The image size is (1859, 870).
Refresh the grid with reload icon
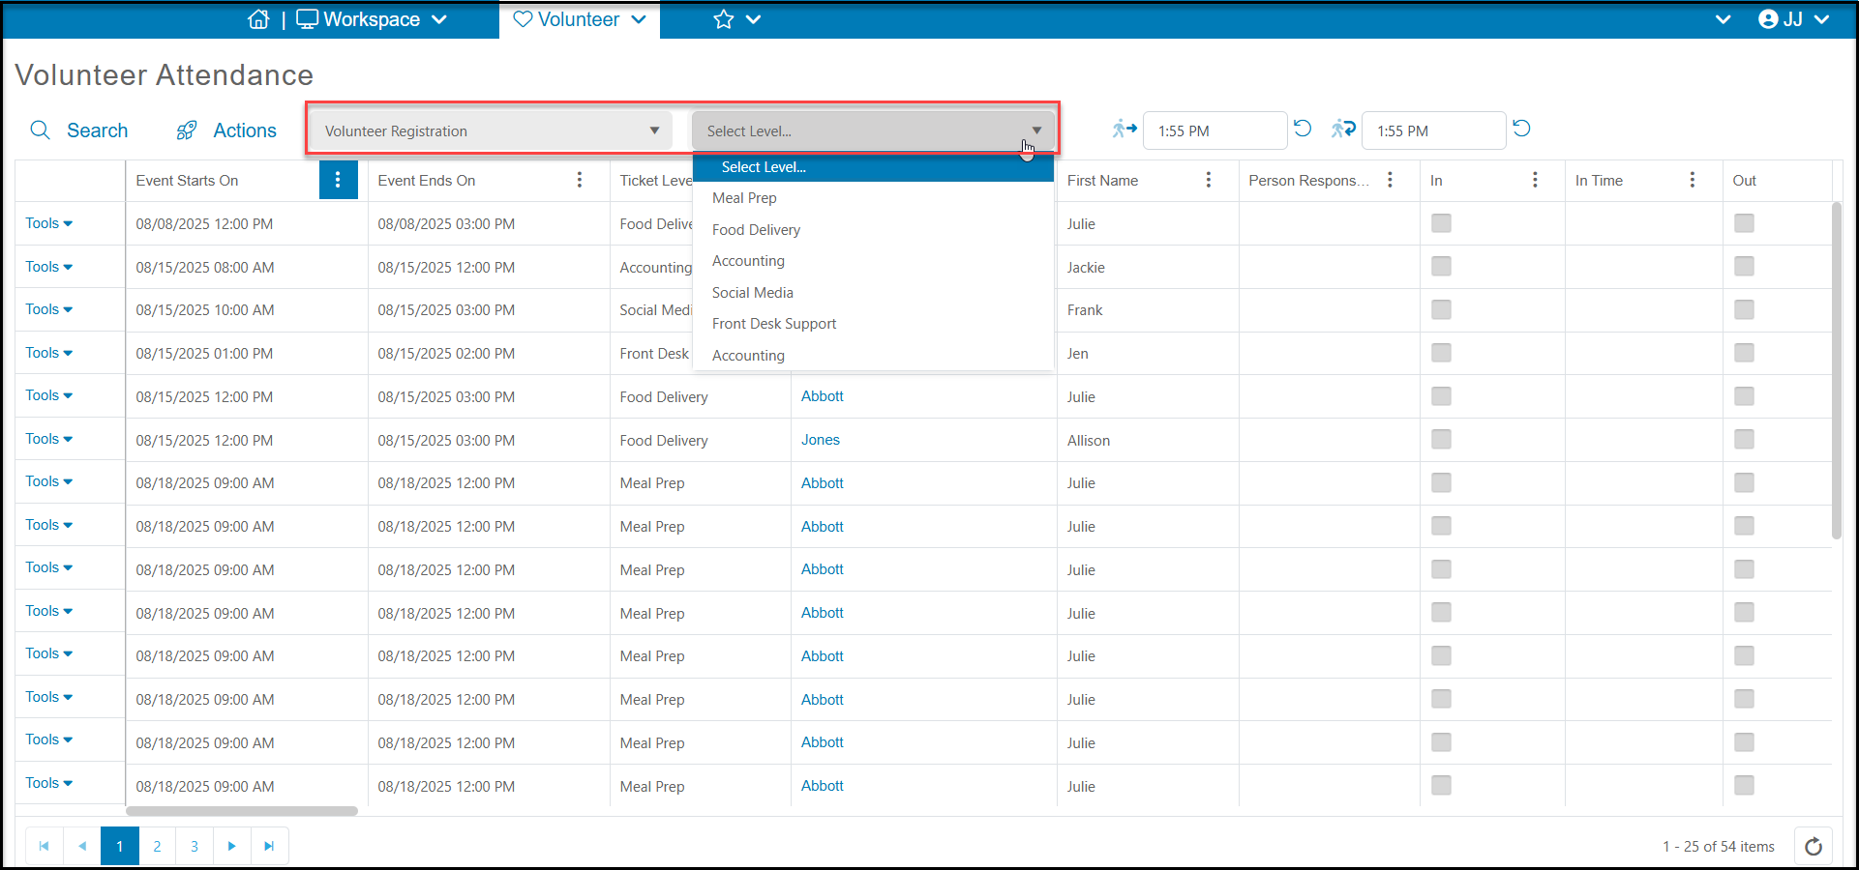1814,846
